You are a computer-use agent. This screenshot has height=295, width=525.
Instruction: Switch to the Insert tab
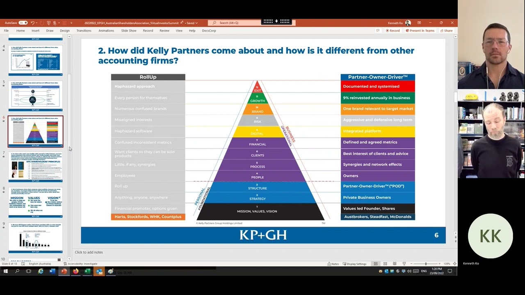point(36,31)
